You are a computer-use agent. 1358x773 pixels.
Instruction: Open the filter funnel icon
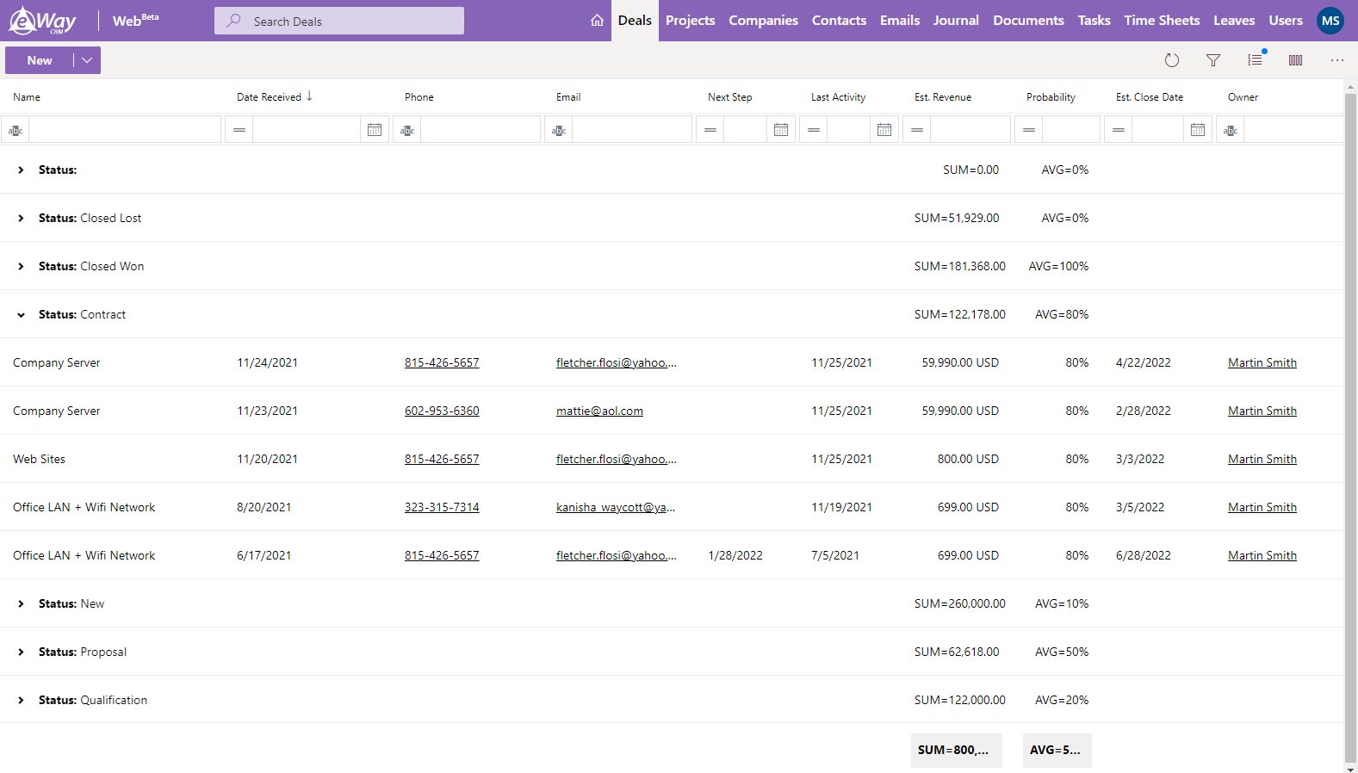point(1213,60)
